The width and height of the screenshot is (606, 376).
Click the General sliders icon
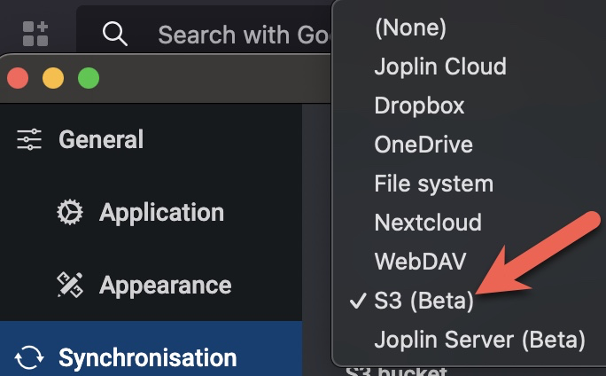pos(29,140)
